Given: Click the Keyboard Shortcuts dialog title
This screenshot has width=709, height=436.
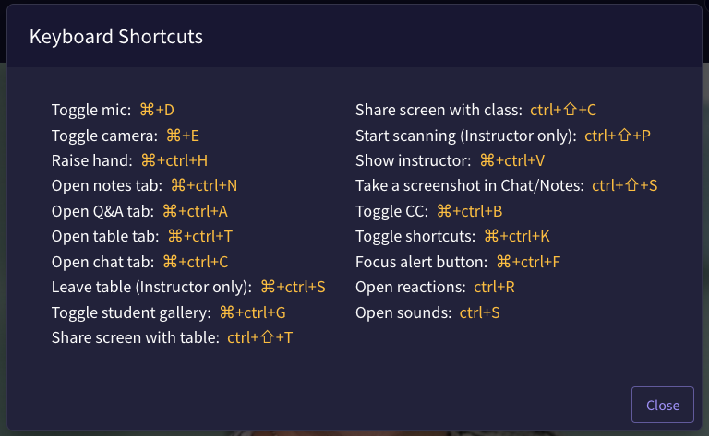Looking at the screenshot, I should click(116, 37).
